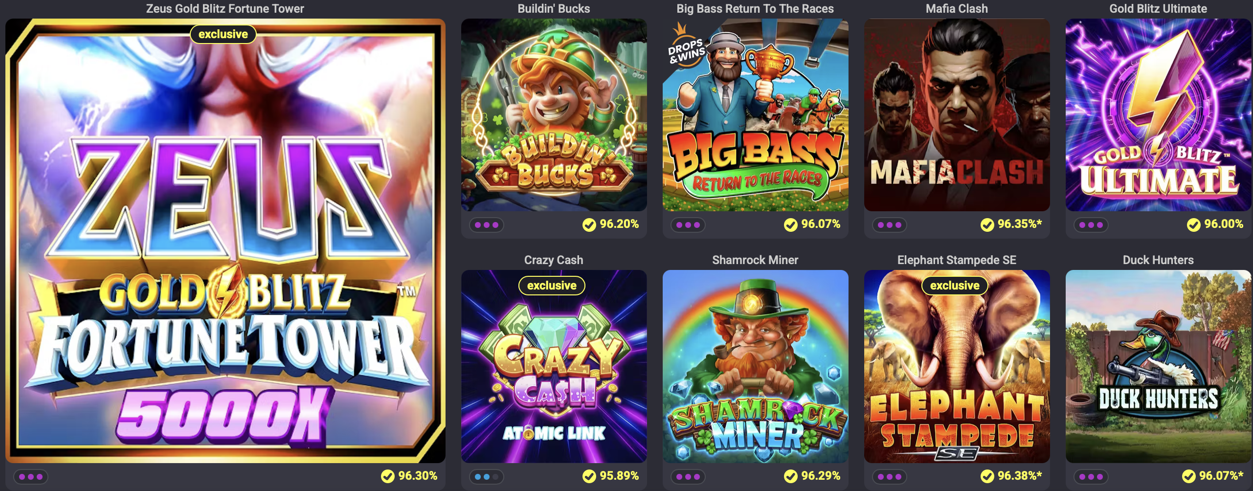Open the Duck Hunters title link
The height and width of the screenshot is (491, 1253).
point(1158,260)
